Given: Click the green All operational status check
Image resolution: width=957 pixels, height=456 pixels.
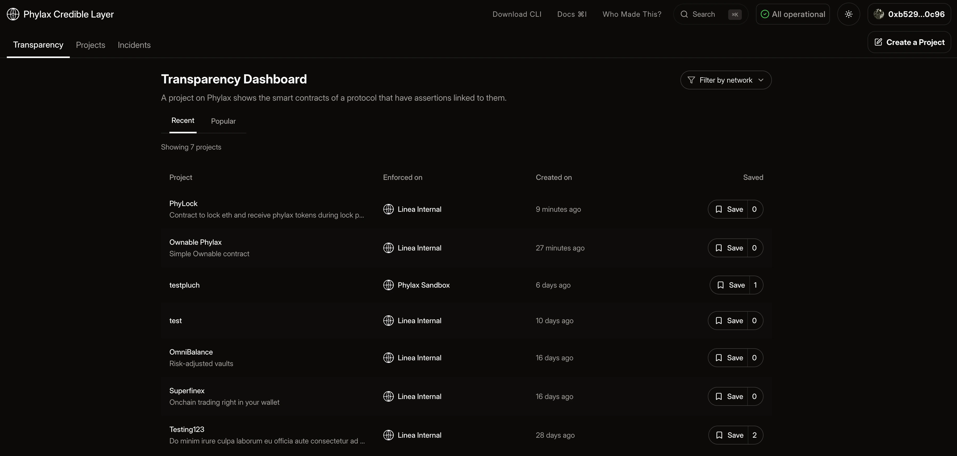Looking at the screenshot, I should click(765, 14).
